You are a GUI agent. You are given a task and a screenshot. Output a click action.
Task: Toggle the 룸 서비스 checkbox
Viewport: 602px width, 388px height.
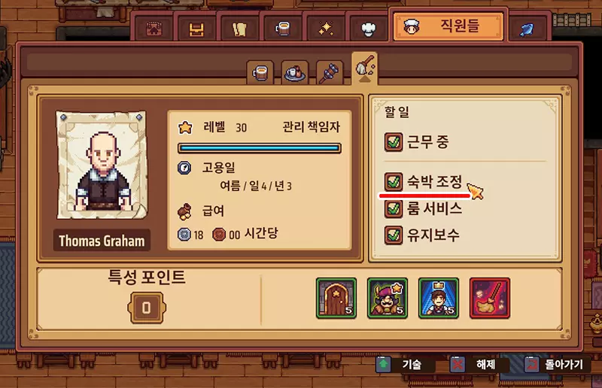393,209
